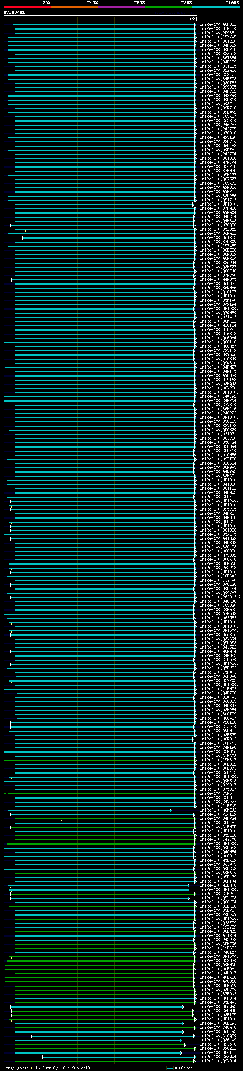Click the purple ~60% identity legend bar
The height and width of the screenshot is (1071, 243).
[x=121, y=7]
